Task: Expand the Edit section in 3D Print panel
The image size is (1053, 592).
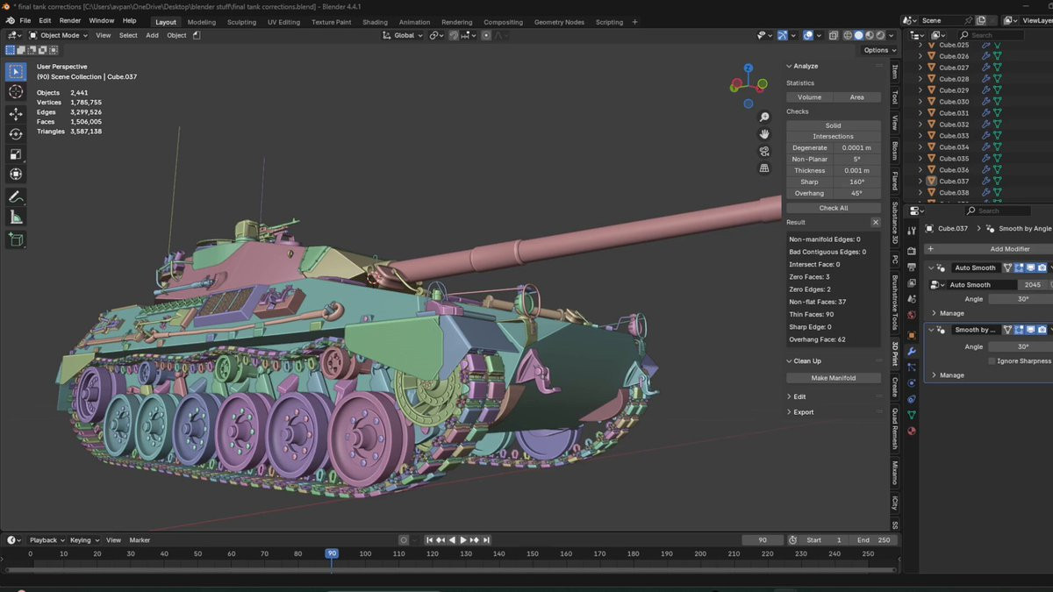Action: click(799, 396)
